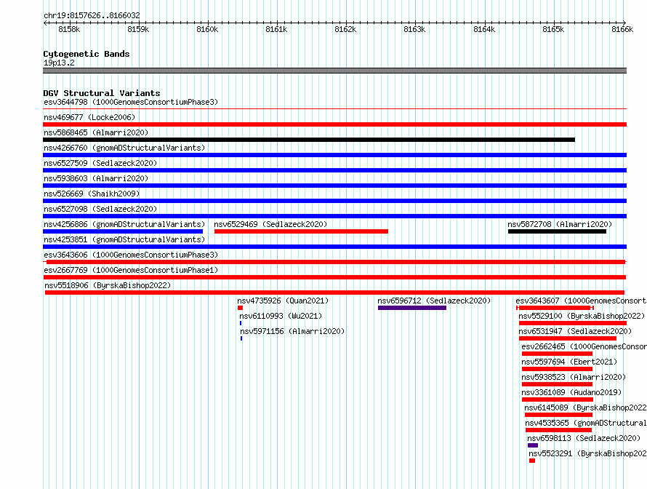Select the nsv469677 (Locke2006) variant label
Screen dimensions: 647x489
[x=89, y=117]
